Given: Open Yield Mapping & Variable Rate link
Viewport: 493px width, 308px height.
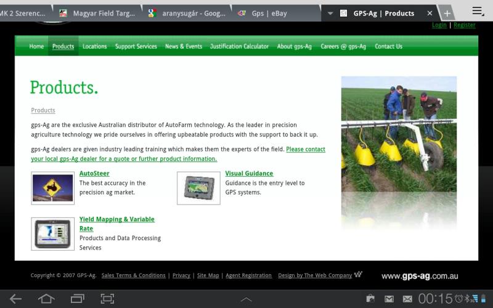Looking at the screenshot, I should (116, 224).
